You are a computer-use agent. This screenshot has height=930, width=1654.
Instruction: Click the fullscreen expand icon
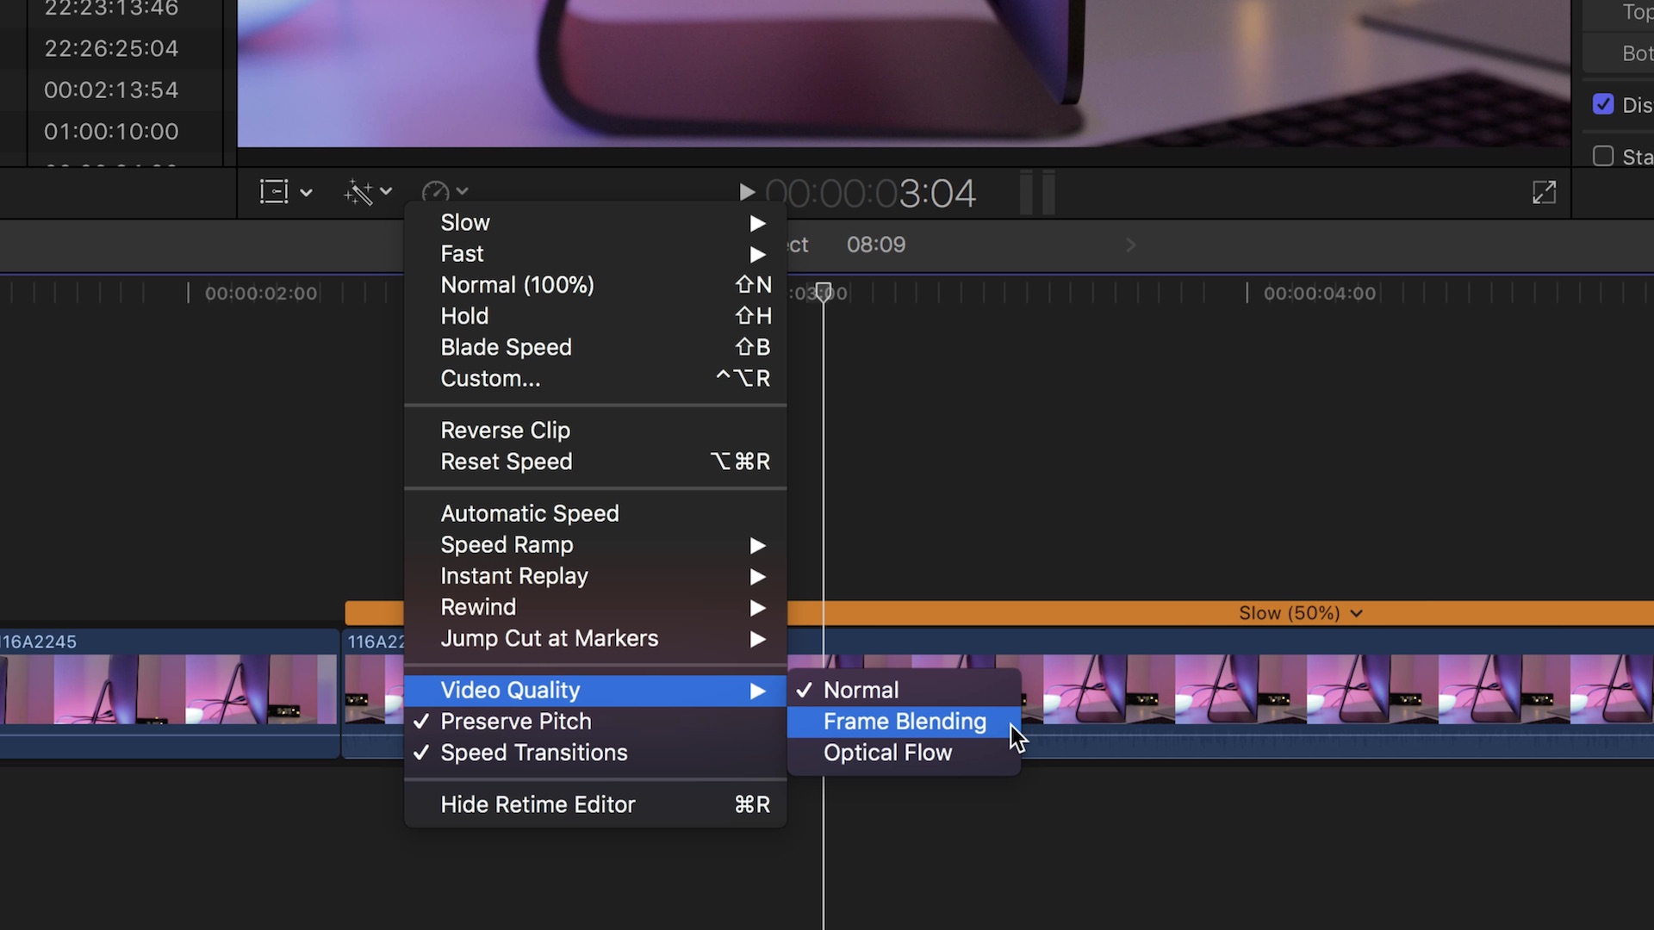click(x=1543, y=192)
